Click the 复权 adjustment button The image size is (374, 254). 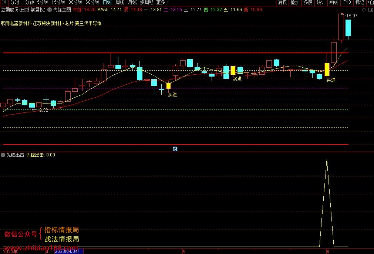[282, 2]
